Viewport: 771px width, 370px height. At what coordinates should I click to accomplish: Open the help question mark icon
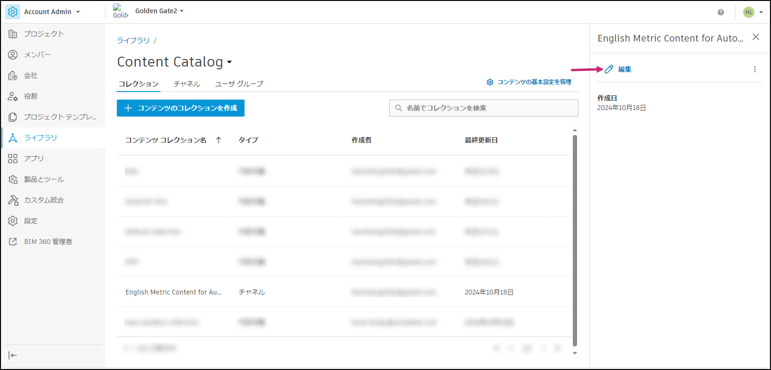click(721, 12)
